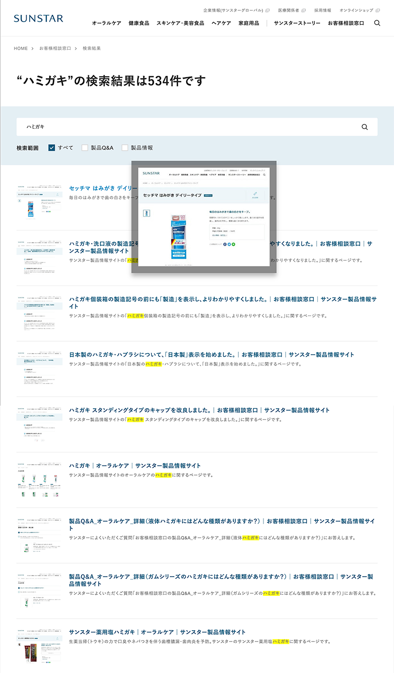Open the 家庭用品 menu
This screenshot has width=394, height=673.
tap(249, 23)
